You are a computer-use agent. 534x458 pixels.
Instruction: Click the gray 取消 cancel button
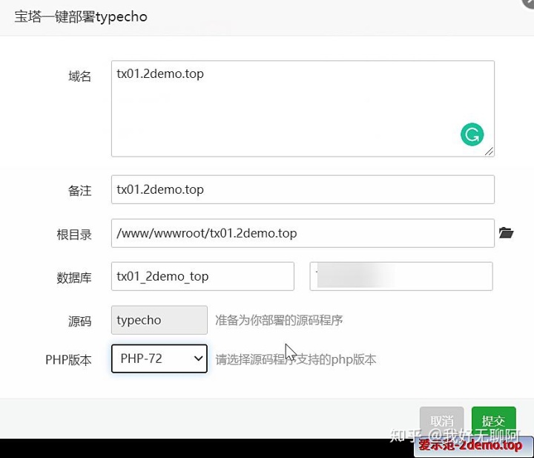442,421
